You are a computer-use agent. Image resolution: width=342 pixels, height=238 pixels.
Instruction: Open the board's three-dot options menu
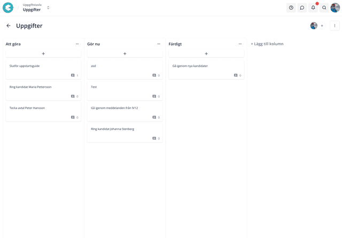(x=335, y=26)
